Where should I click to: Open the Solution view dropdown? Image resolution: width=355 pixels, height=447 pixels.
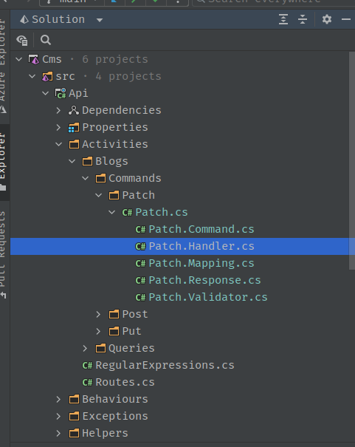tap(100, 20)
